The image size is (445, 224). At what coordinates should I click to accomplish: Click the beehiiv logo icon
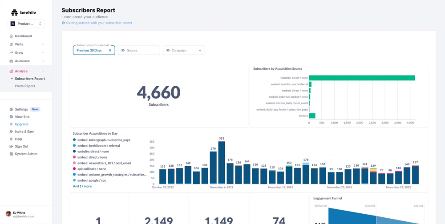[15, 12]
